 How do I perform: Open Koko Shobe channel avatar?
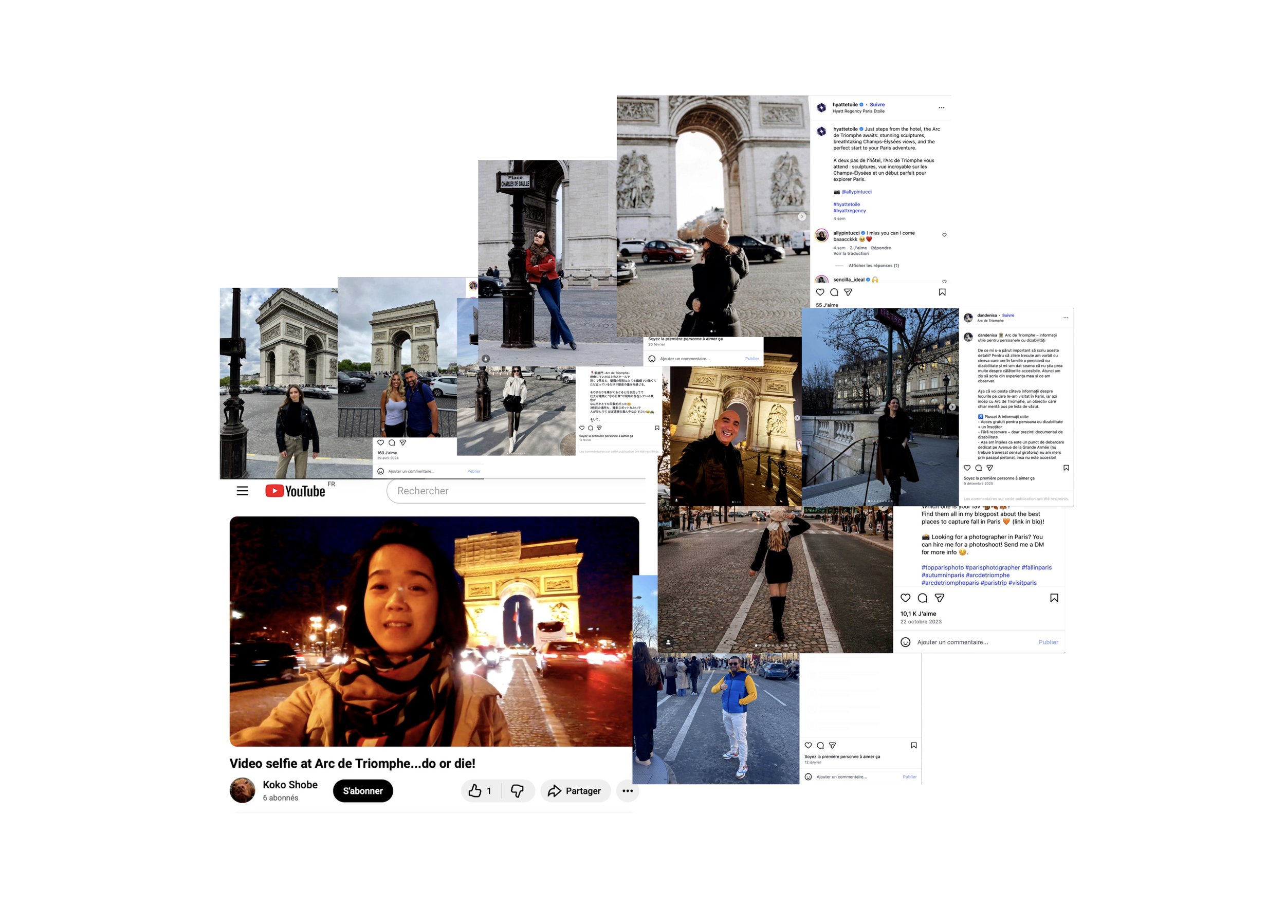[242, 790]
